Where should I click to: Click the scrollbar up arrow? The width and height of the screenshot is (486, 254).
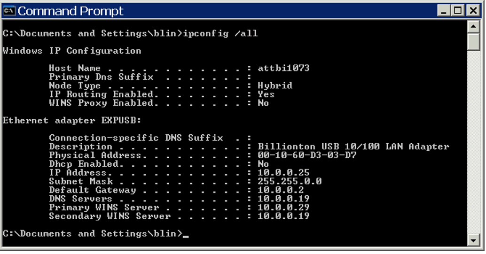click(473, 27)
